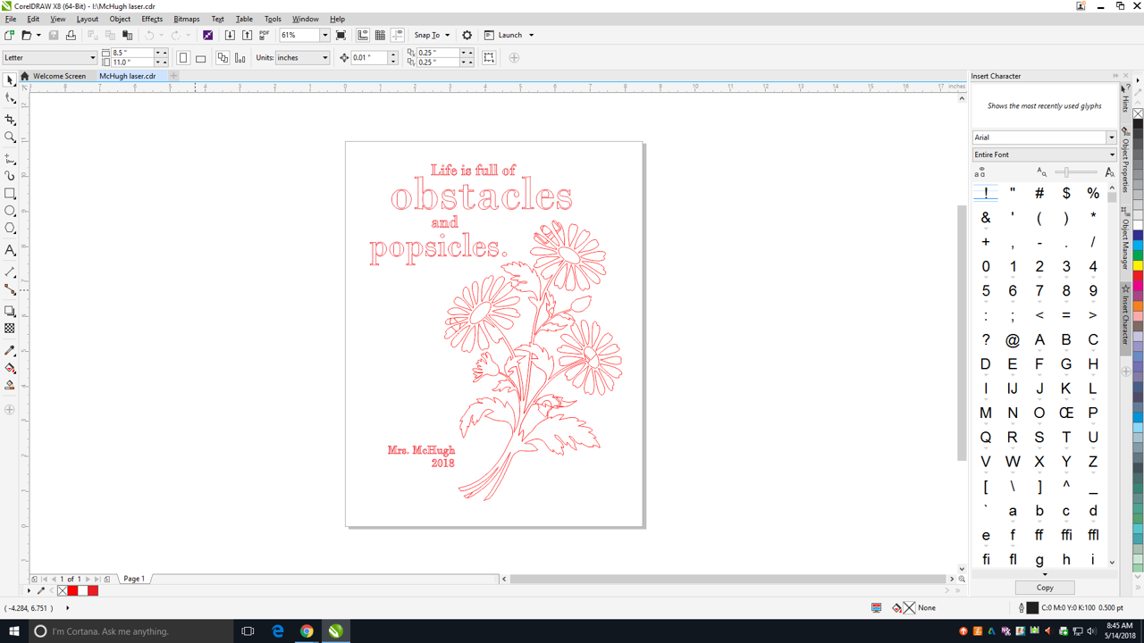
Task: Select the Artistic Media tool
Action: point(10,176)
